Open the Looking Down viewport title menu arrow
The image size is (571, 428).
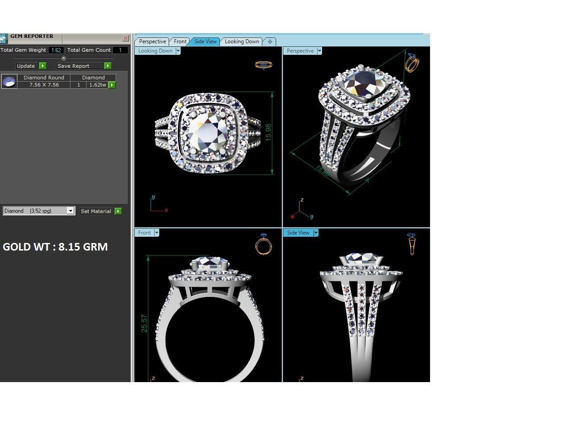point(178,51)
